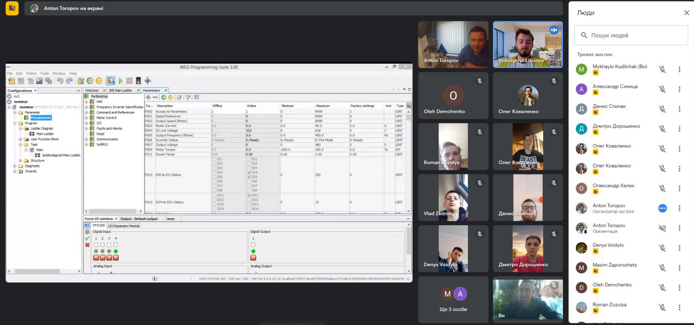Click Volodymyr Litvinov's video tile

click(x=527, y=44)
